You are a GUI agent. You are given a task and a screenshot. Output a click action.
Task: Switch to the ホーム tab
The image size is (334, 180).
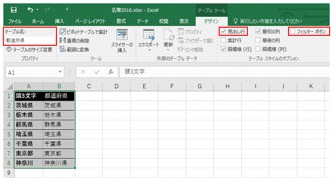tap(38, 21)
